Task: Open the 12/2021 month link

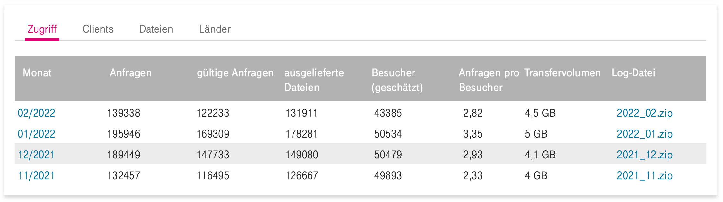Action: coord(36,155)
